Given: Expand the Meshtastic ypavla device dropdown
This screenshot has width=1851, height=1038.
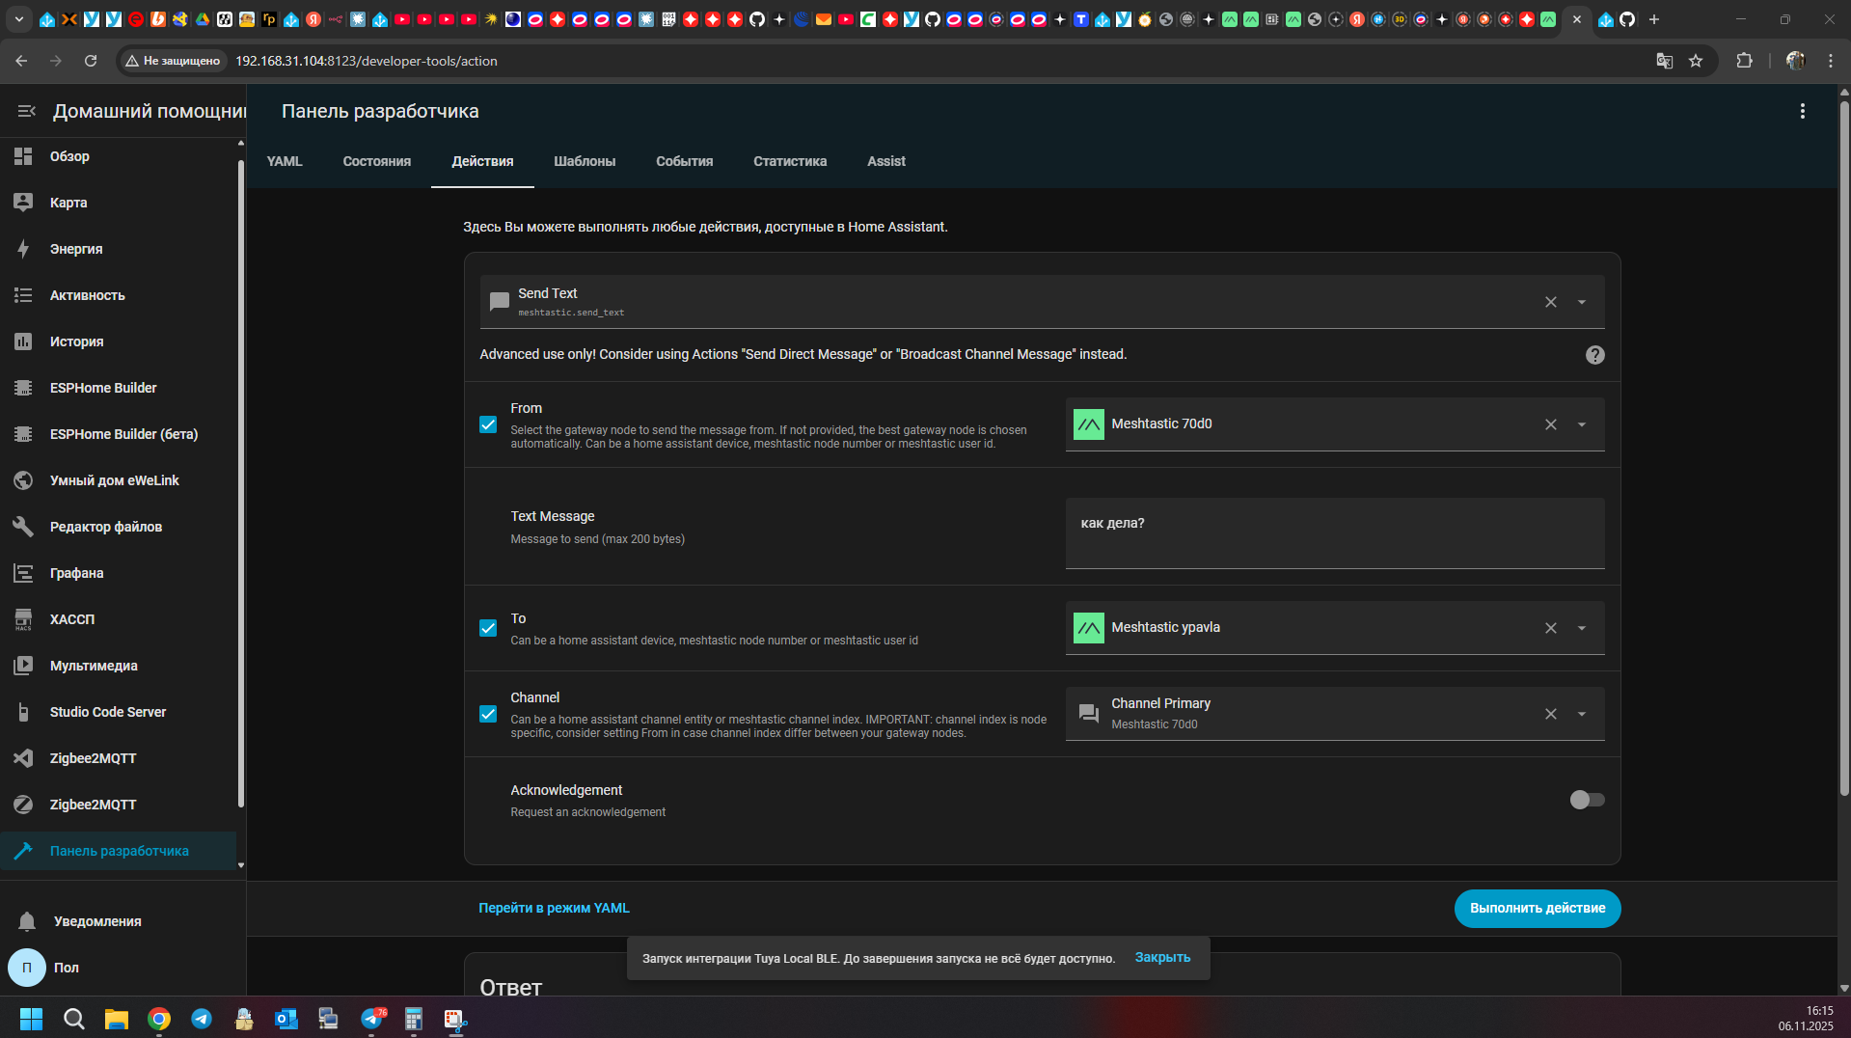Looking at the screenshot, I should pos(1582,628).
